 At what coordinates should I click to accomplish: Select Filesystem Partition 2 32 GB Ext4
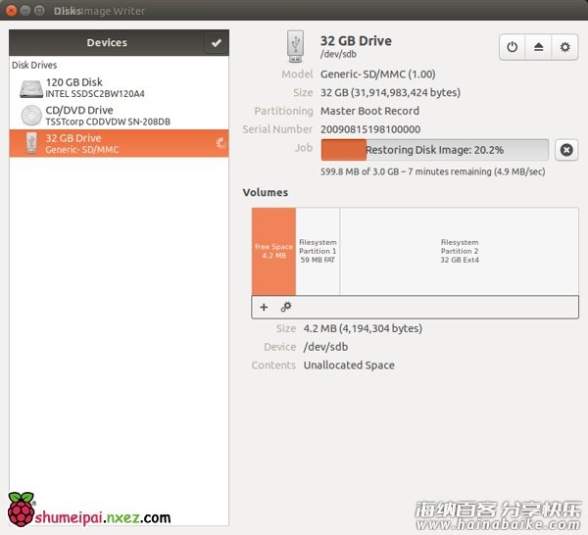click(x=459, y=251)
